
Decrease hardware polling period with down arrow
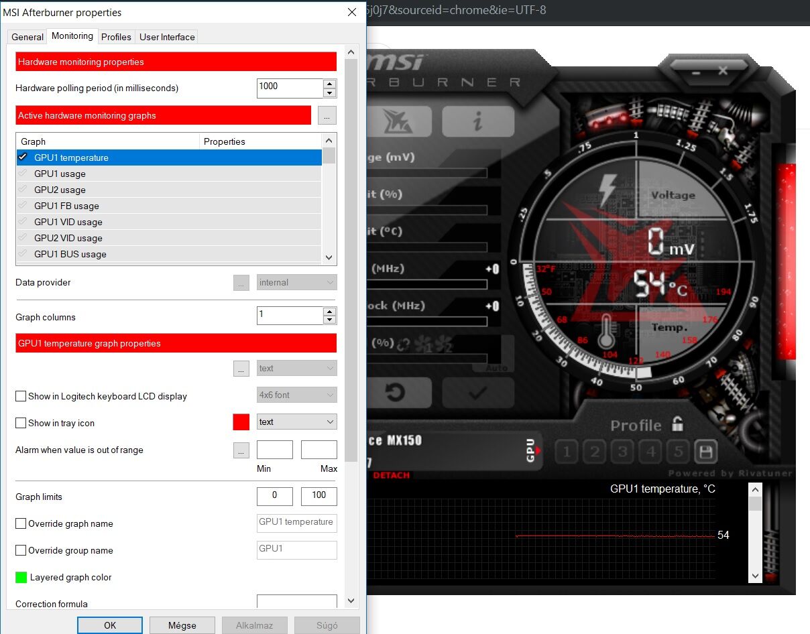point(329,93)
